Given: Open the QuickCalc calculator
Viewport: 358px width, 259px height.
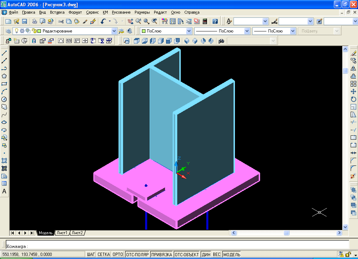Looking at the screenshot, I should click(x=205, y=21).
